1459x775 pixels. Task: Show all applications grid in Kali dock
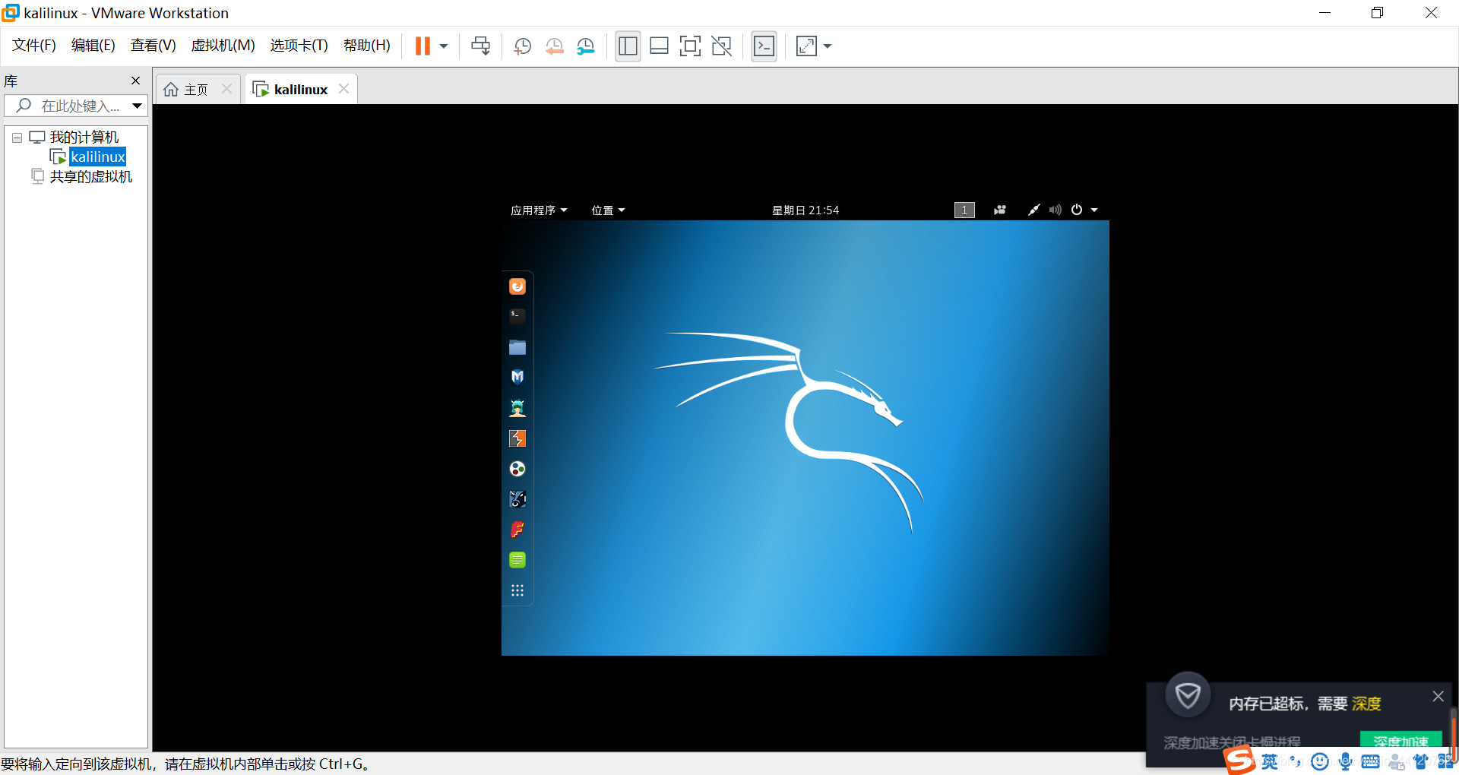(x=517, y=590)
